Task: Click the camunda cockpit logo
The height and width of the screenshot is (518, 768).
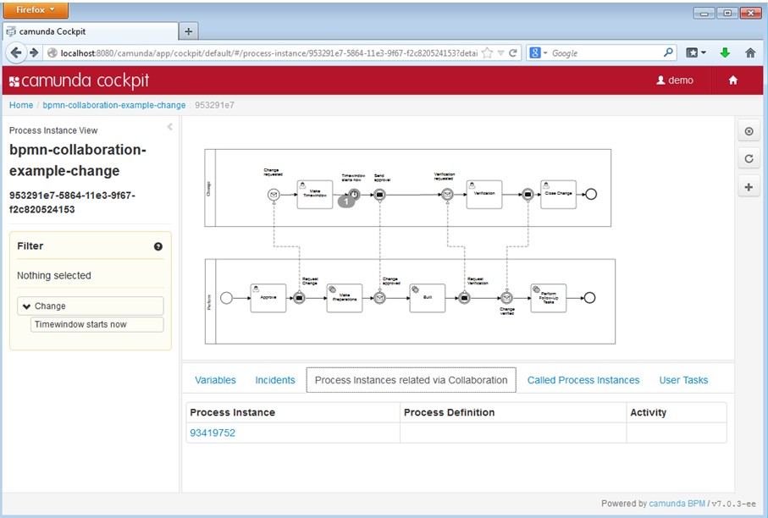Action: (80, 80)
